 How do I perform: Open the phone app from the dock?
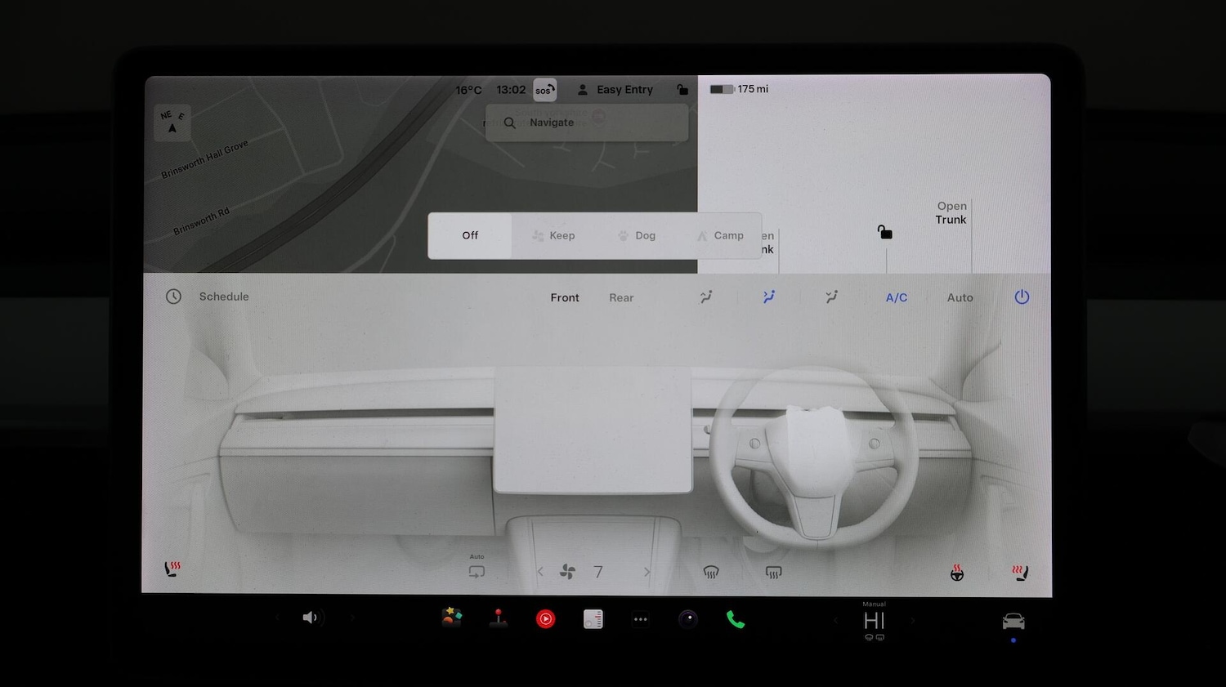(734, 618)
